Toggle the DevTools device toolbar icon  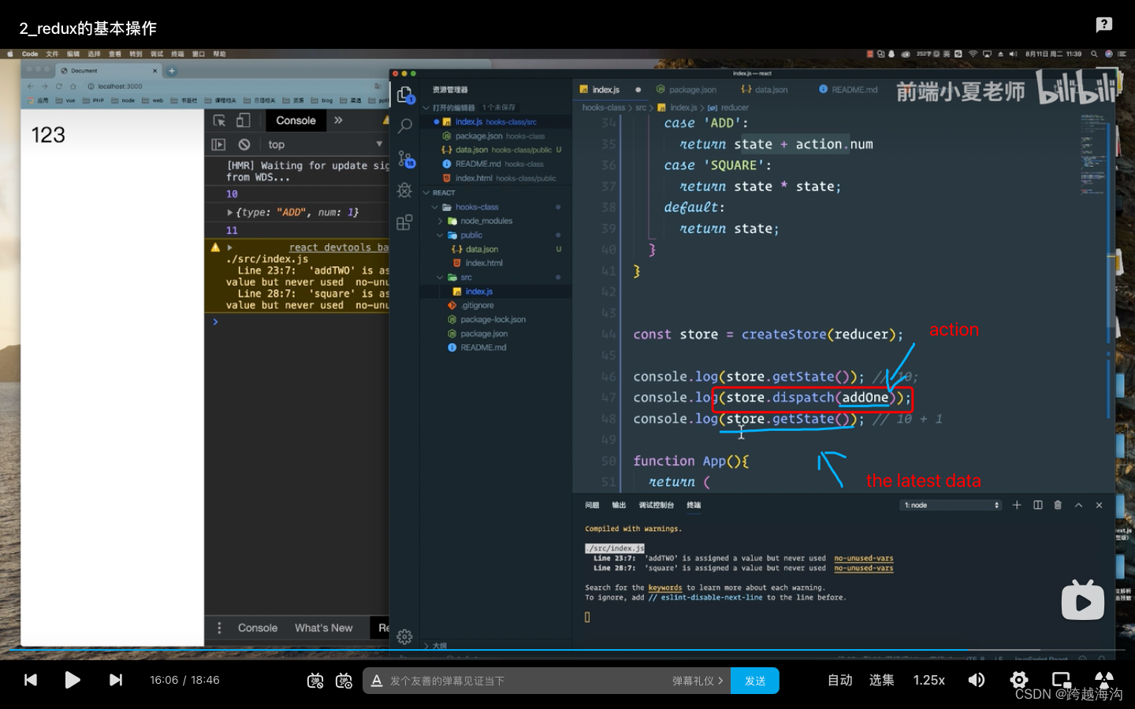[x=244, y=121]
